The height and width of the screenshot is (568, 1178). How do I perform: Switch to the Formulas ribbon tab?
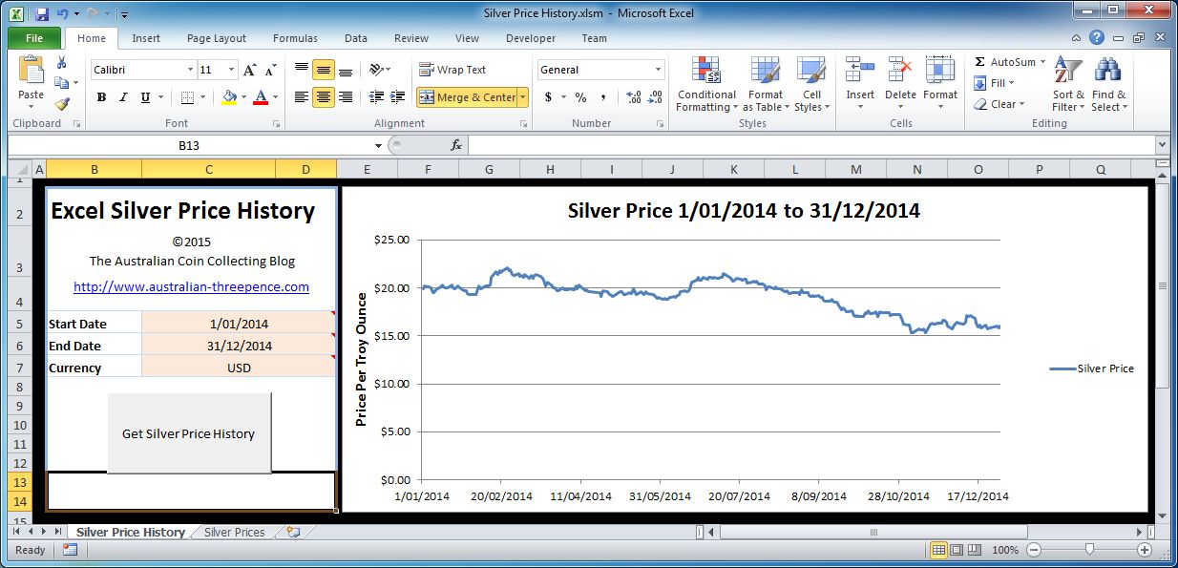click(x=296, y=38)
